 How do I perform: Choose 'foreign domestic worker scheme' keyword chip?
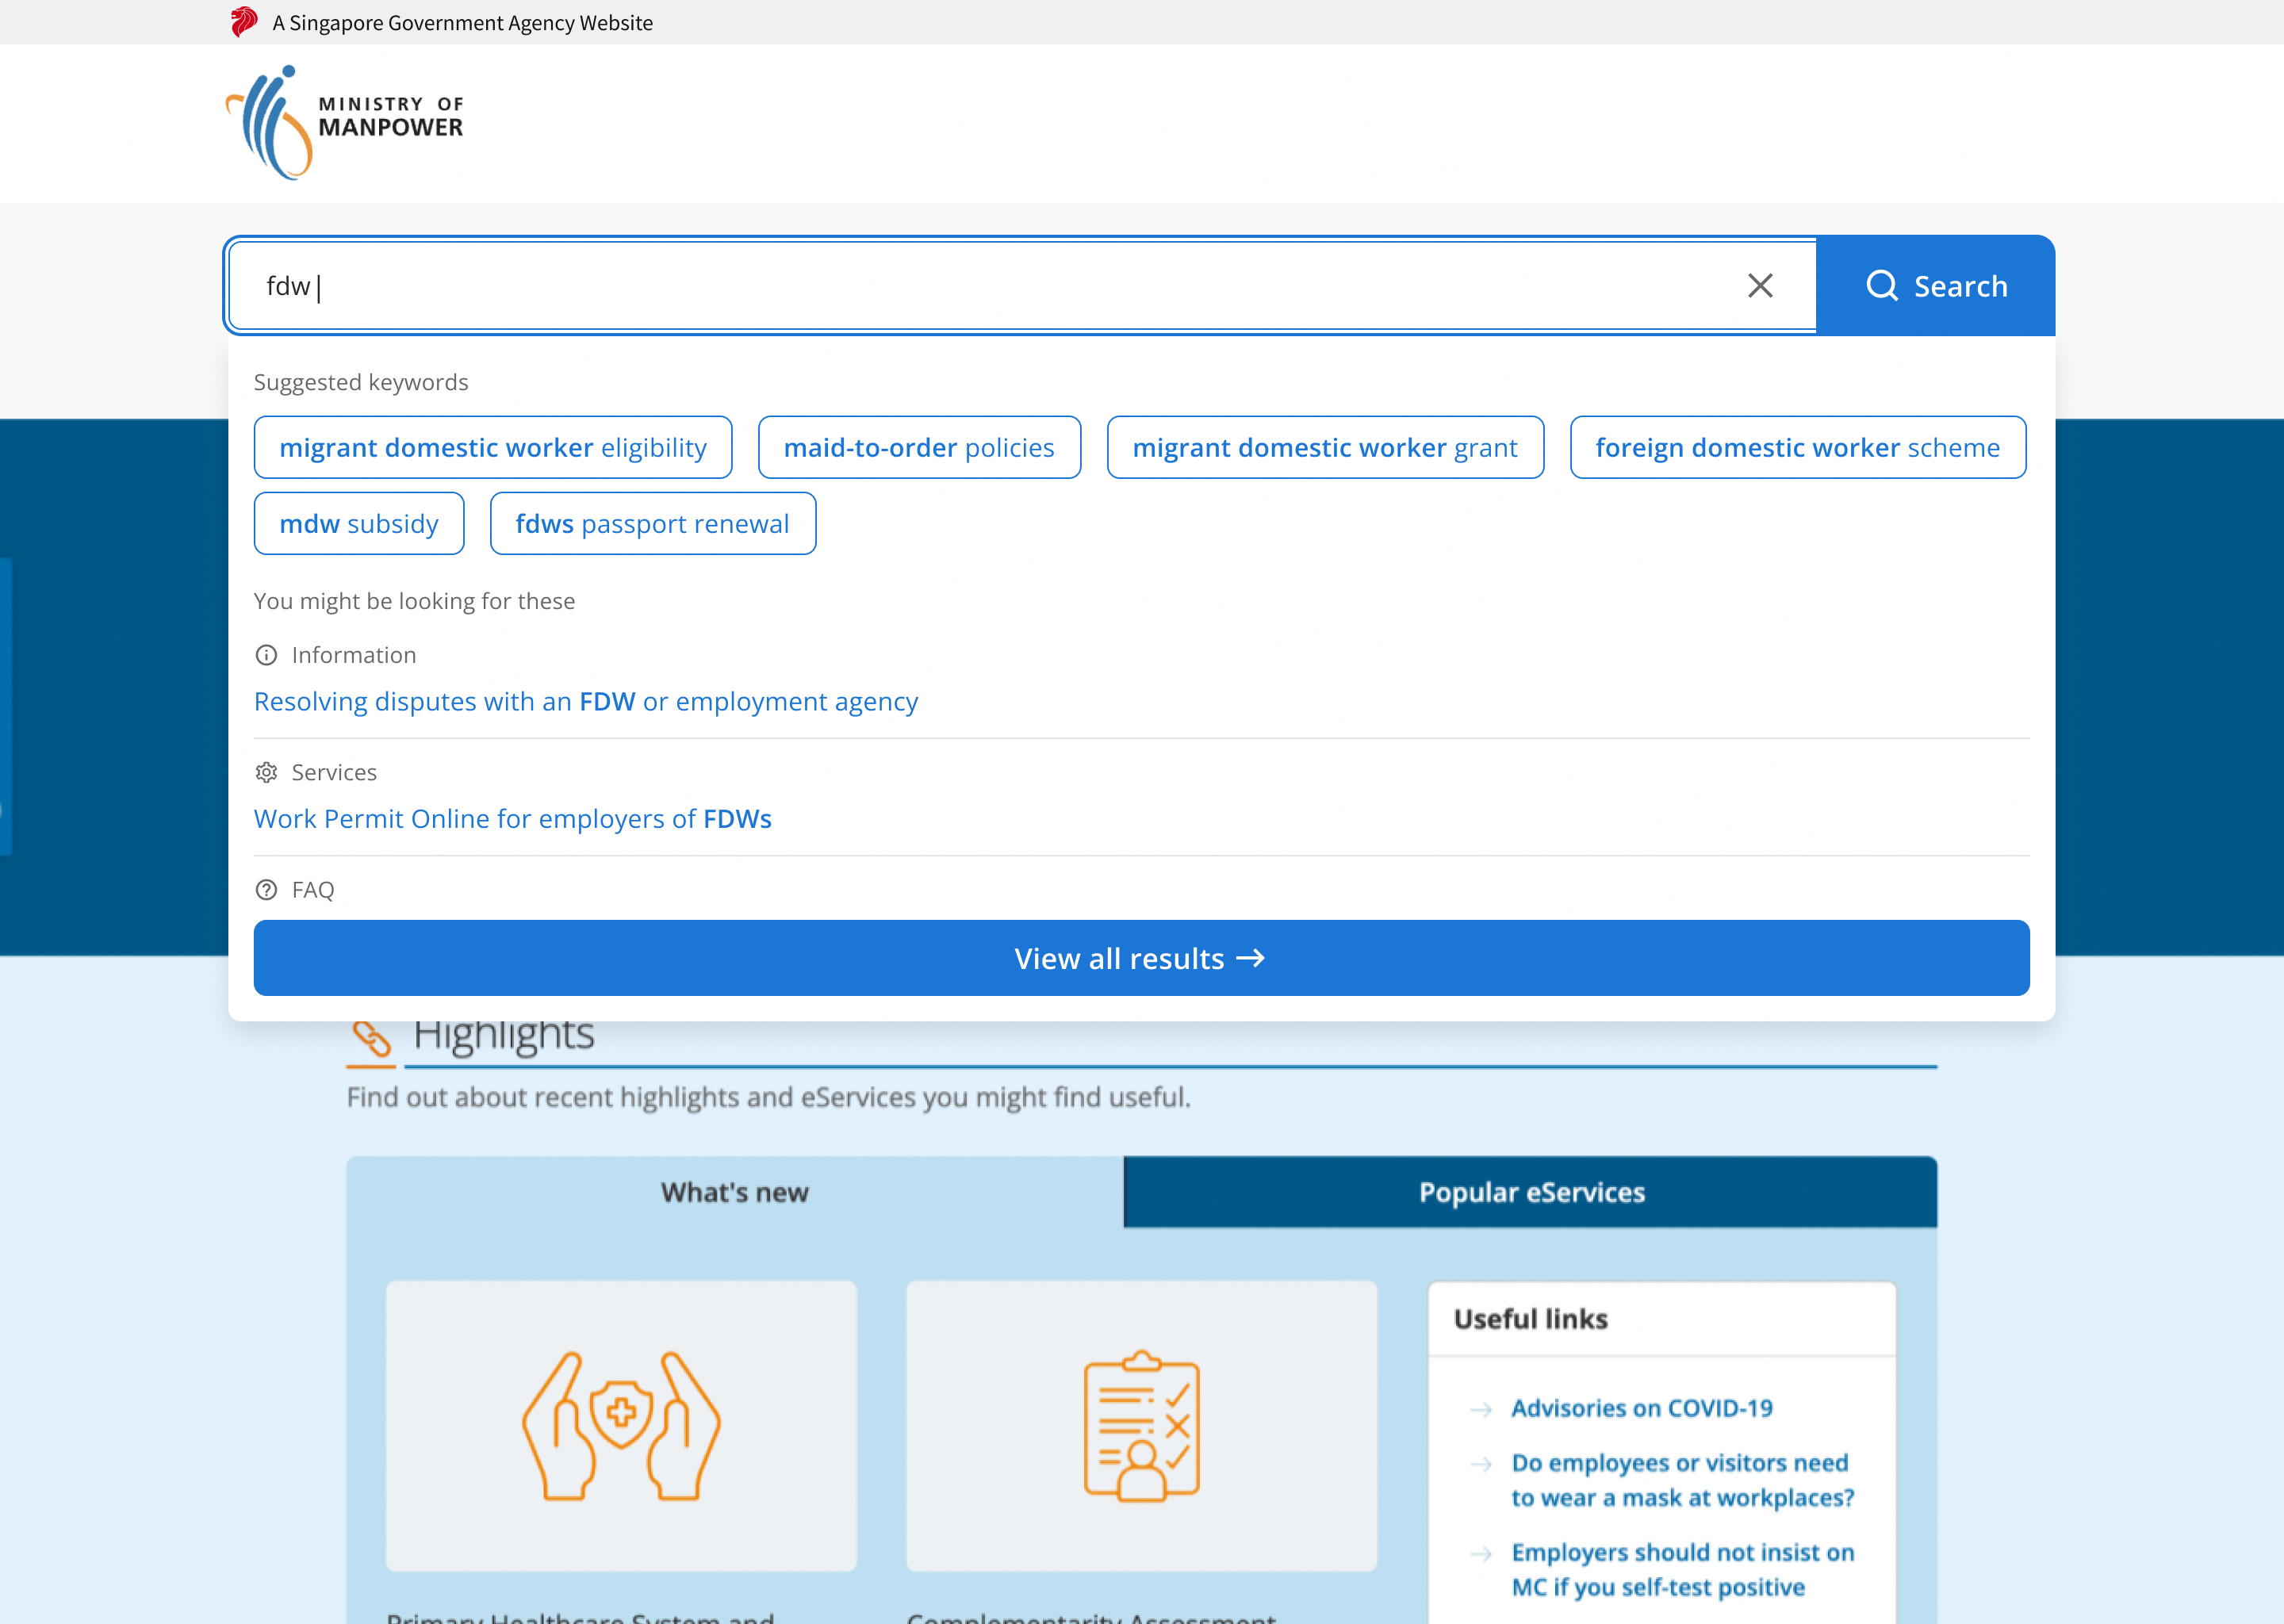coord(1798,447)
